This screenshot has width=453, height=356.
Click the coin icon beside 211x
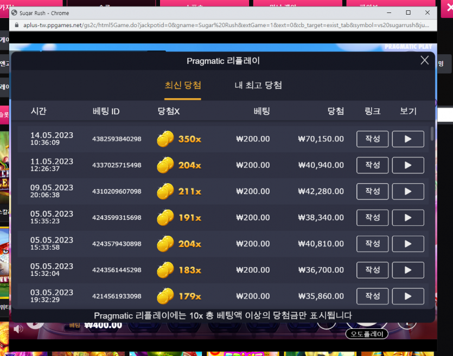point(165,191)
